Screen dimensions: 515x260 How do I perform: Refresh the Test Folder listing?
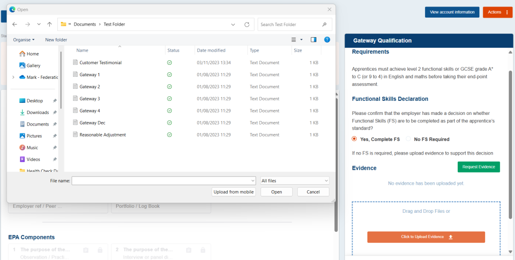[246, 24]
